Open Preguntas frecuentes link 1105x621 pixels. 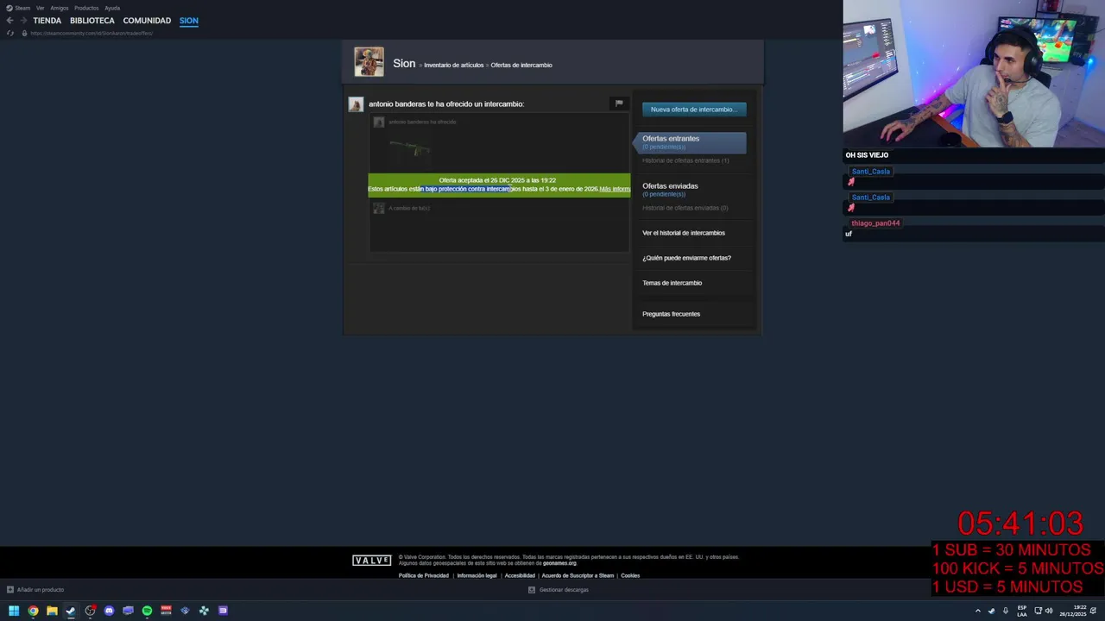pyautogui.click(x=671, y=314)
